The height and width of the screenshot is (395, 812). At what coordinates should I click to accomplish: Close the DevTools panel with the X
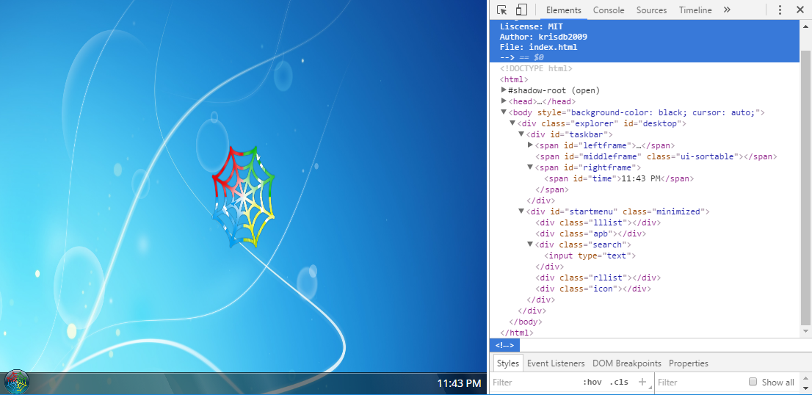tap(800, 10)
